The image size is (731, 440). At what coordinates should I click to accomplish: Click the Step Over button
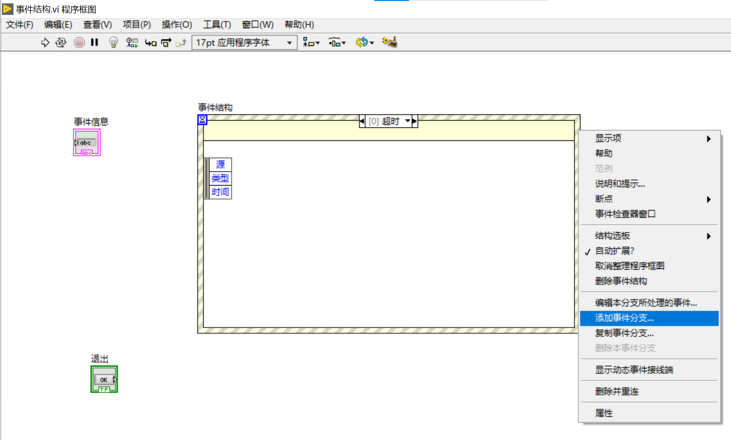[x=167, y=42]
